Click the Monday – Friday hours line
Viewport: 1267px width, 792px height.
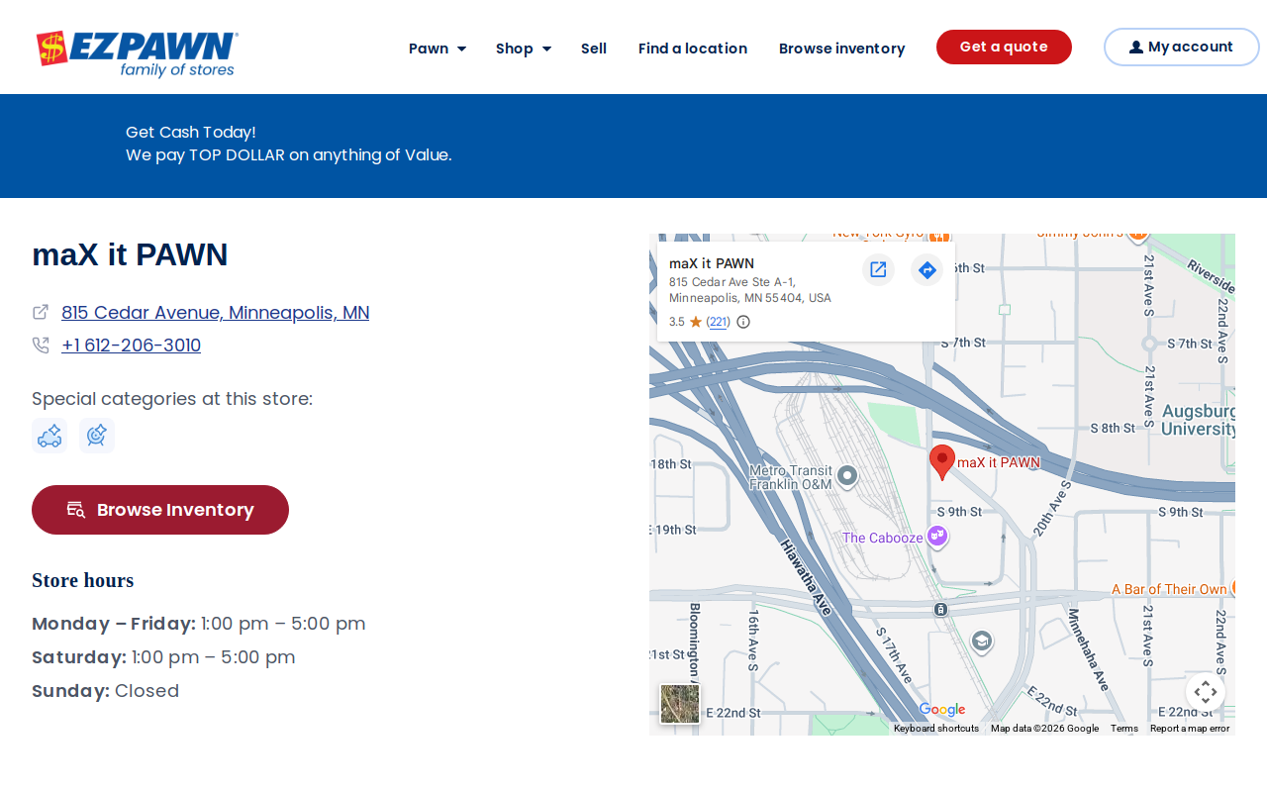[199, 624]
